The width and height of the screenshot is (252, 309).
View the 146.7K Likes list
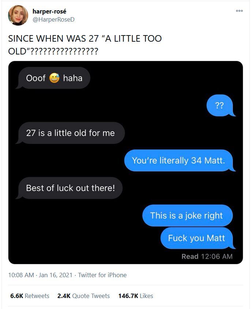136,296
